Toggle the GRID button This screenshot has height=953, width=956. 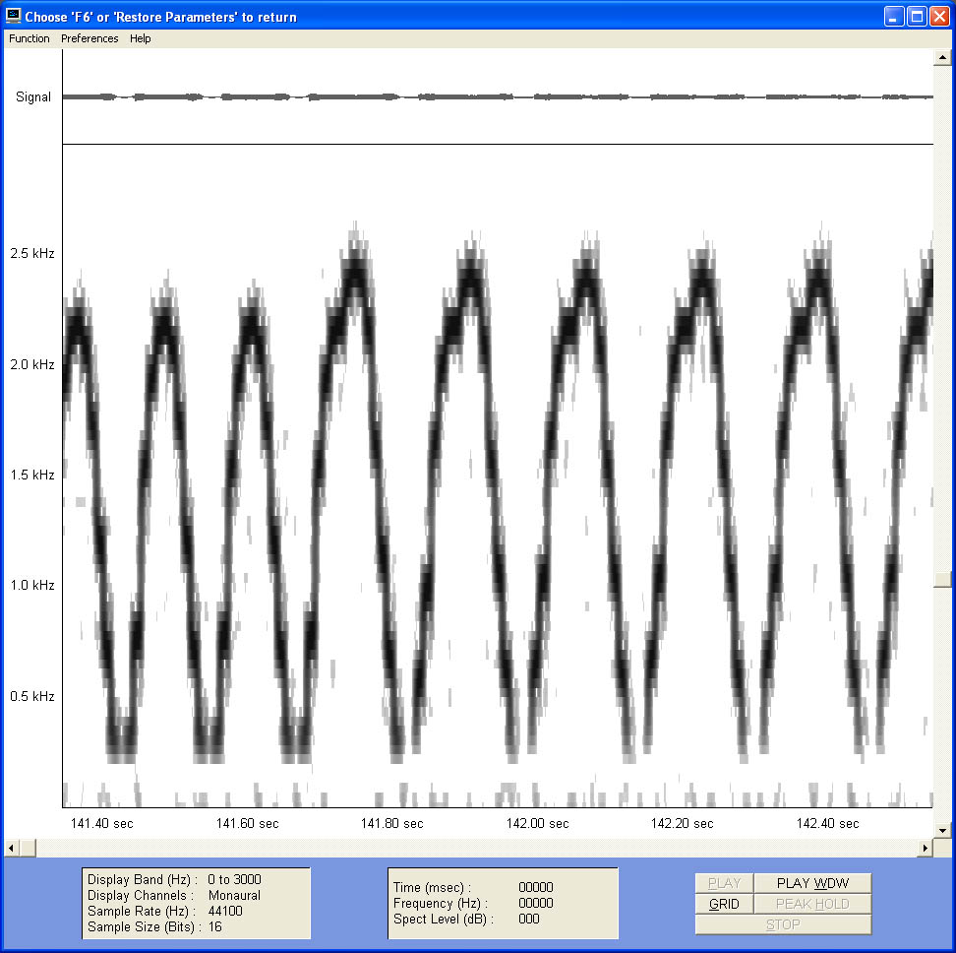coord(724,904)
